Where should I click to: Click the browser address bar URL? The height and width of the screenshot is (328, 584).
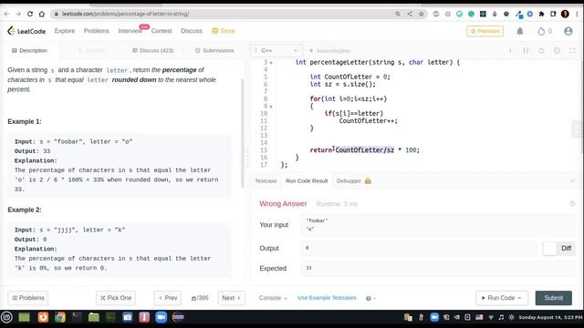126,14
